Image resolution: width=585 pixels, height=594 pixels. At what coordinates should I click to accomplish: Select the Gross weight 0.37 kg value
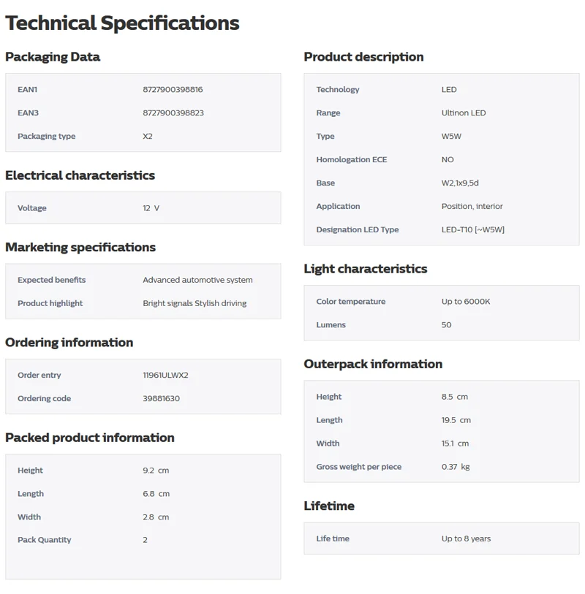coord(456,467)
